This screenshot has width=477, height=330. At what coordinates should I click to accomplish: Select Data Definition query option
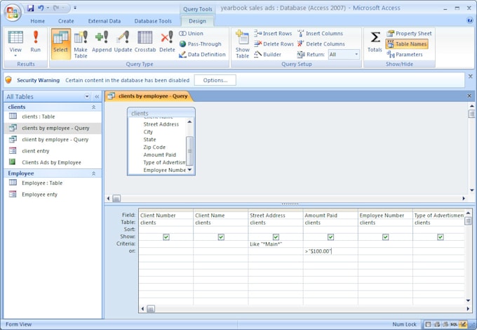pos(202,55)
